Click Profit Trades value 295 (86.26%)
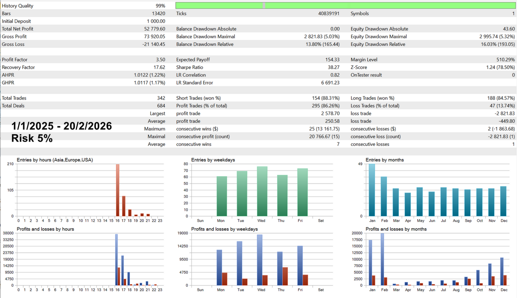517x298 pixels. pos(325,106)
